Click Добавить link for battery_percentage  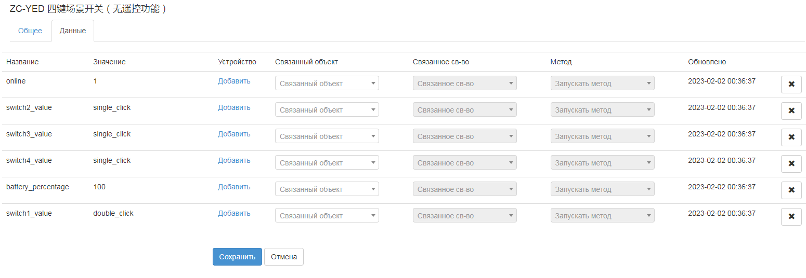[x=234, y=187]
